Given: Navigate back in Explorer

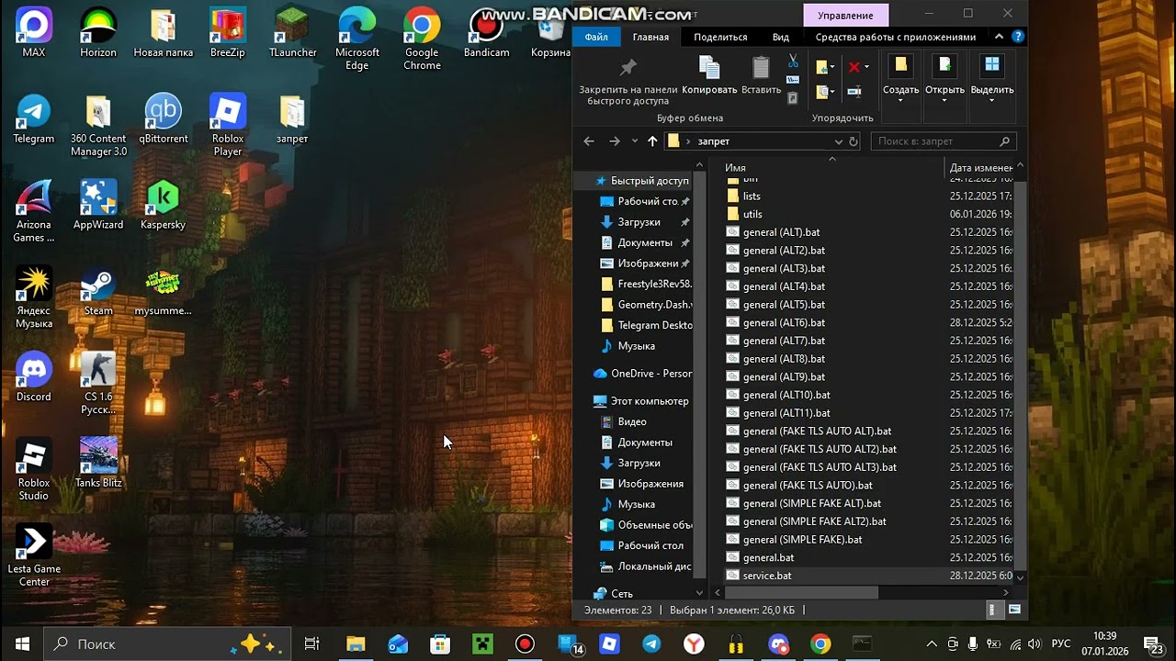Looking at the screenshot, I should pos(589,141).
